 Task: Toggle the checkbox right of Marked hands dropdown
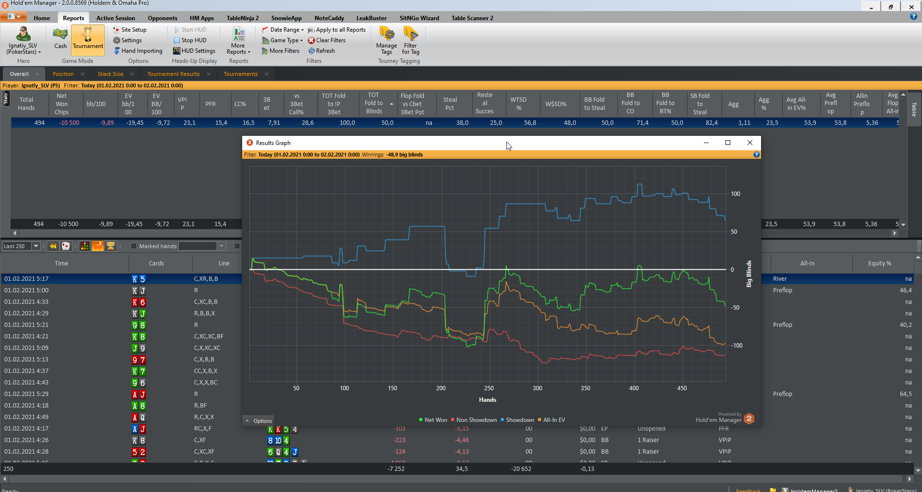237,246
